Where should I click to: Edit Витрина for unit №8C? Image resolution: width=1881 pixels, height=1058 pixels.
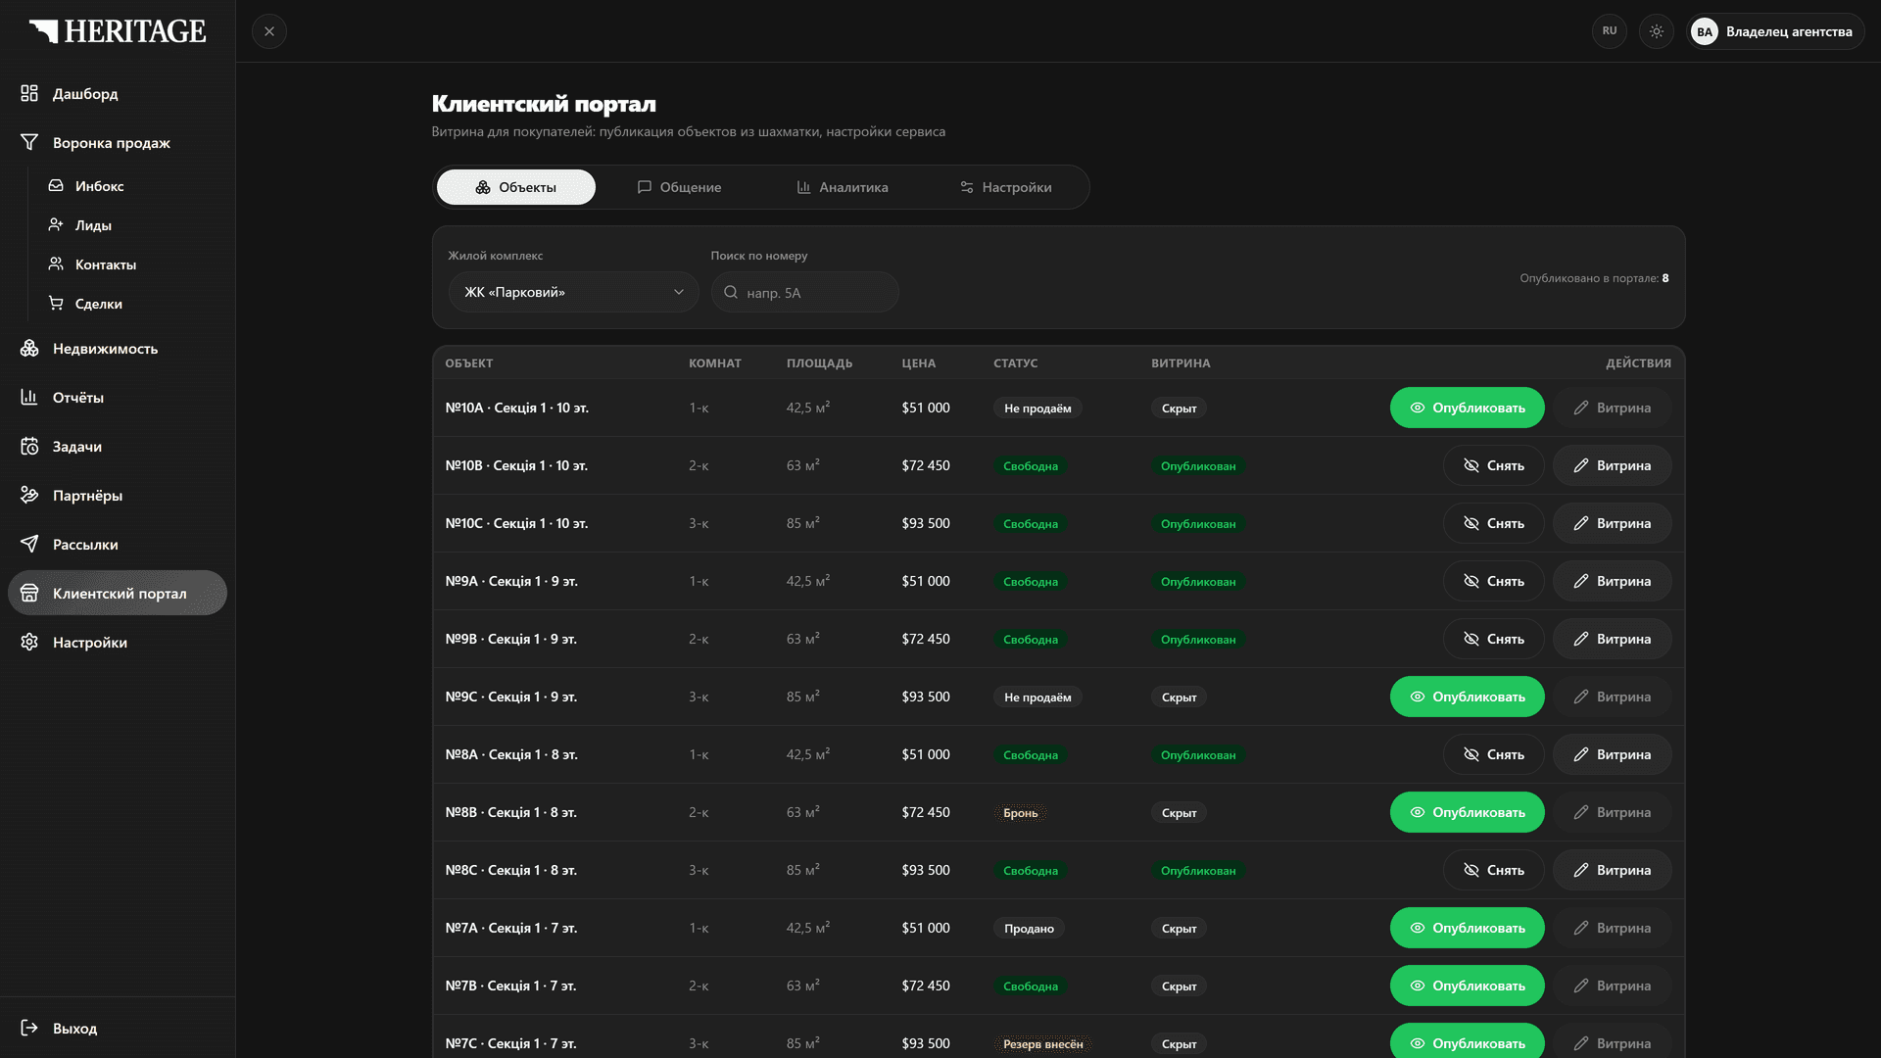1613,870
